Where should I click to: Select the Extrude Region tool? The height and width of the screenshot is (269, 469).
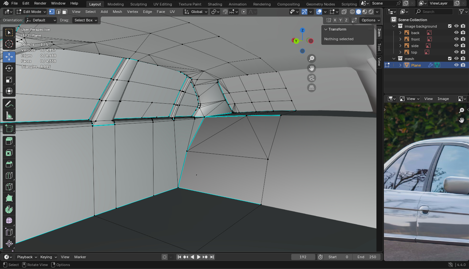pyautogui.click(x=9, y=141)
